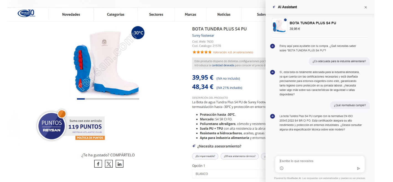Image resolution: width=393 pixels, height=182 pixels.
Task: Share product on X
Action: tap(109, 164)
